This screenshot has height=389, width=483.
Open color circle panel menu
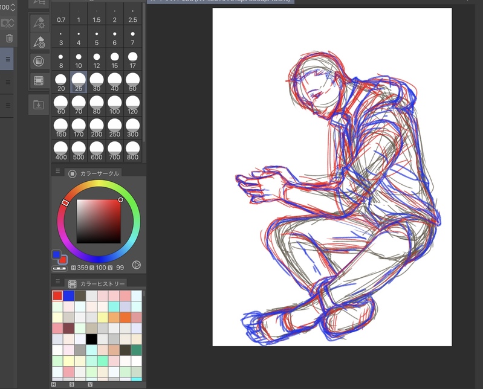pos(57,171)
